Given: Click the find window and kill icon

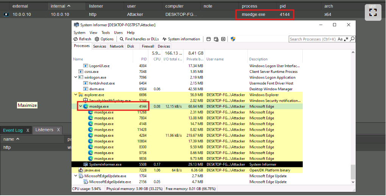Looking at the screenshot, I should coord(223,39).
